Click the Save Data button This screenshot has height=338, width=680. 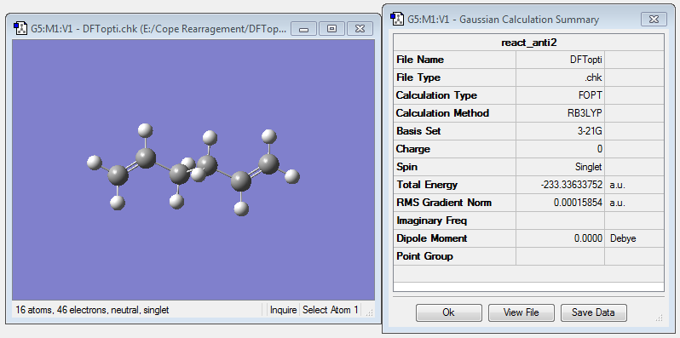coord(594,312)
